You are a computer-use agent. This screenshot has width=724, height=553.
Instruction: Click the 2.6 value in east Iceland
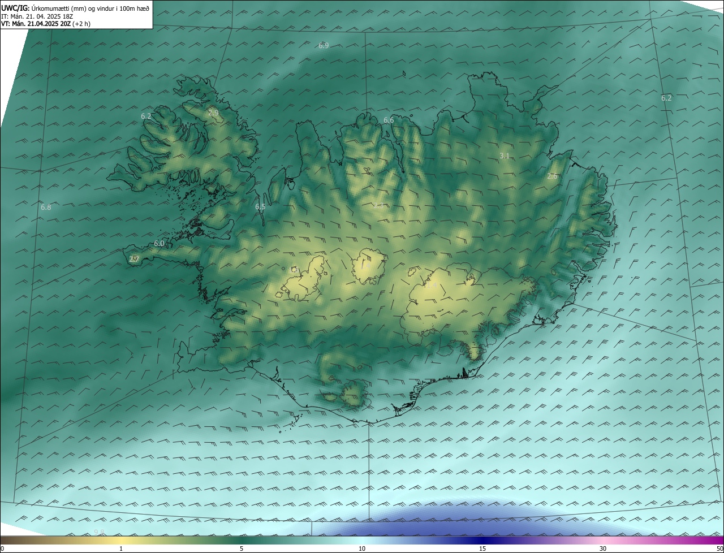(552, 176)
